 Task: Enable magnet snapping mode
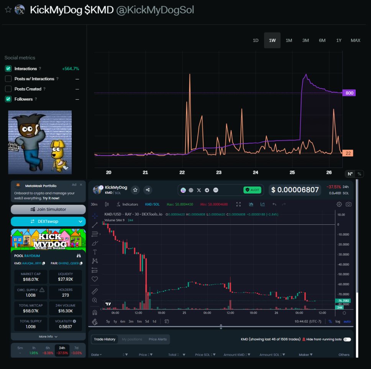(95, 312)
